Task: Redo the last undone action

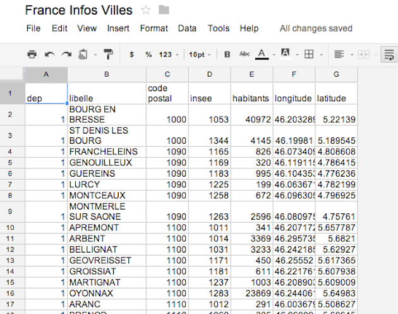Action: coord(66,54)
